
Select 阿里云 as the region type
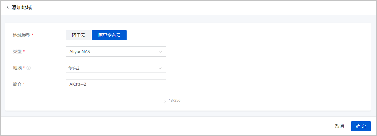pyautogui.click(x=79, y=35)
